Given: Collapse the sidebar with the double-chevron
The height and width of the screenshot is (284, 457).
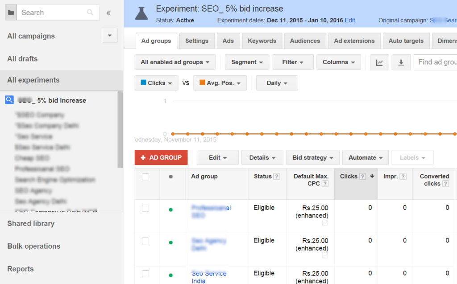Looking at the screenshot, I should click(x=108, y=12).
